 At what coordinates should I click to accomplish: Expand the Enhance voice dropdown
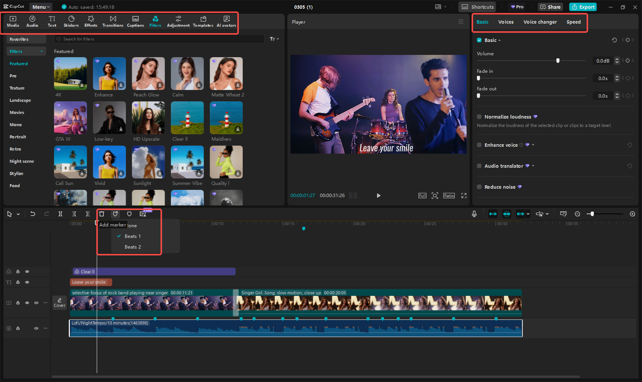point(533,145)
